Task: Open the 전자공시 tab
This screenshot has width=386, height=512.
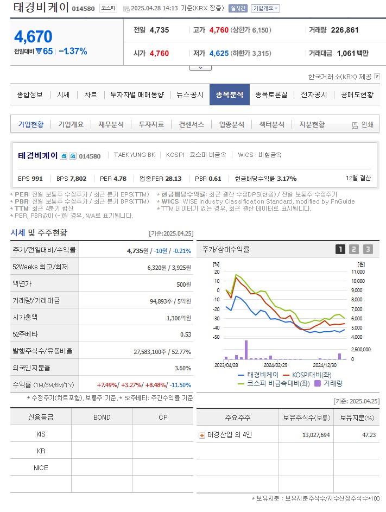Action: coord(313,94)
